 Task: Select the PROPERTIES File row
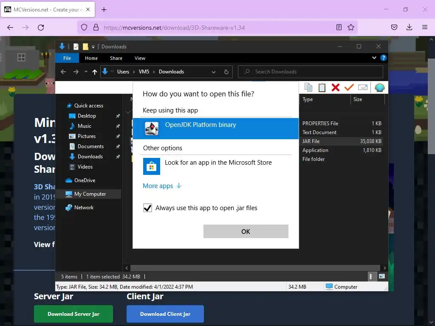click(x=342, y=124)
